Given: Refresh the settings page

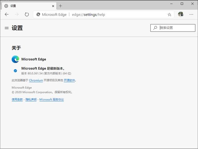Looking at the screenshot, I should pyautogui.click(x=27, y=14).
